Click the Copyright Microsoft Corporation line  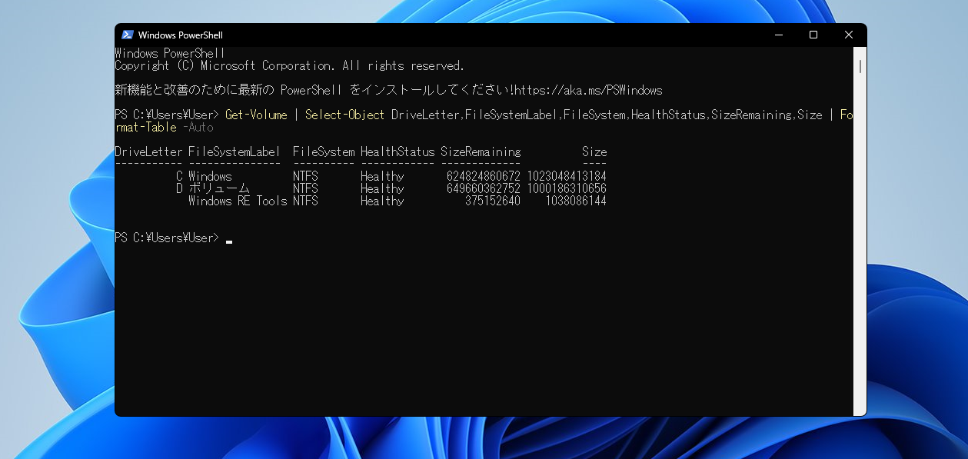click(x=290, y=65)
